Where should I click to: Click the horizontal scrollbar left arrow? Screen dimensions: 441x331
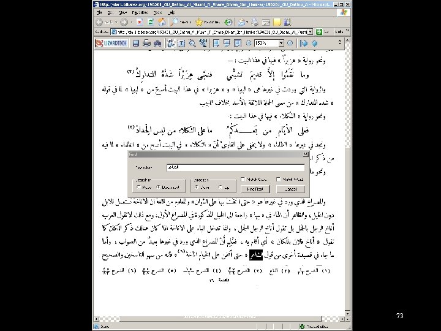click(97, 319)
